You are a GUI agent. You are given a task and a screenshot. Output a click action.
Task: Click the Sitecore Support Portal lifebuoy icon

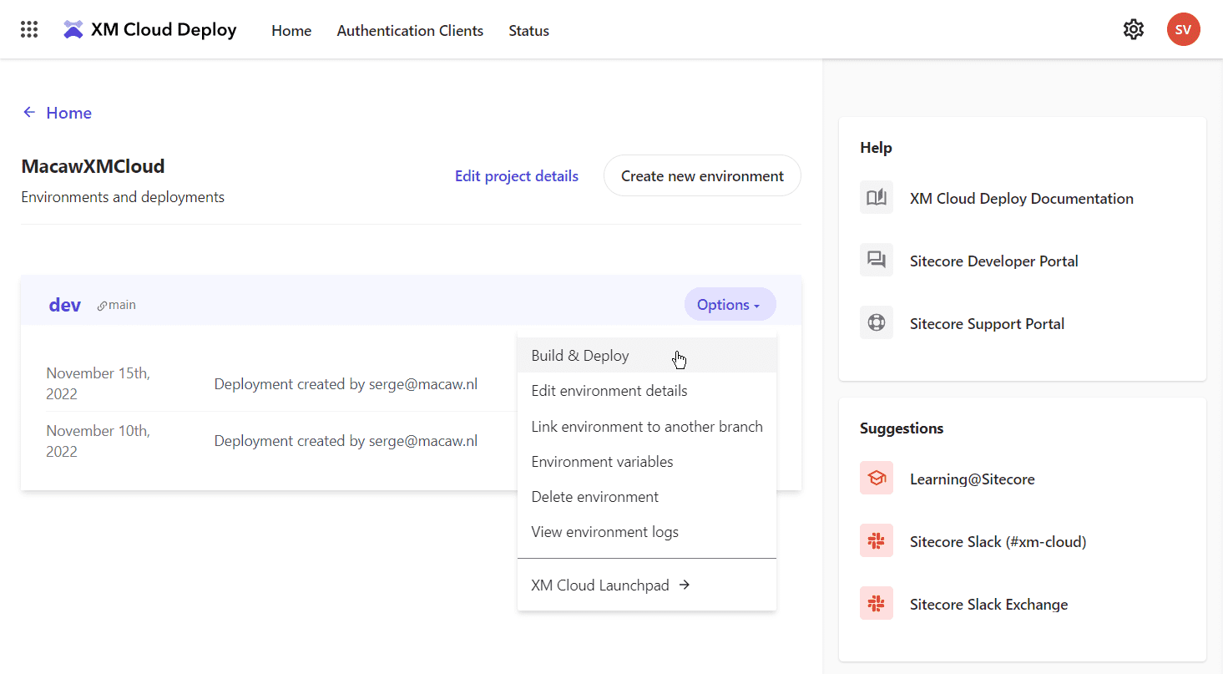pos(877,323)
